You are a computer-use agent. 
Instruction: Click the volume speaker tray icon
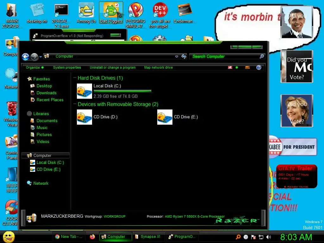point(269,237)
